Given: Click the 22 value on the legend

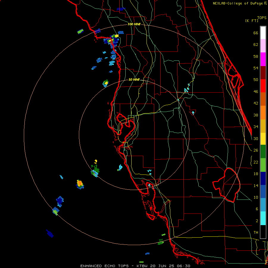Looking at the screenshot, I should [x=256, y=162].
